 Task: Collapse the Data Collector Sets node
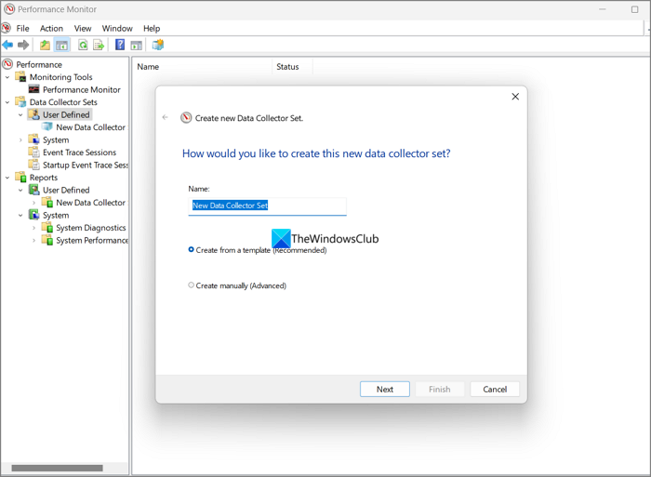[7, 102]
